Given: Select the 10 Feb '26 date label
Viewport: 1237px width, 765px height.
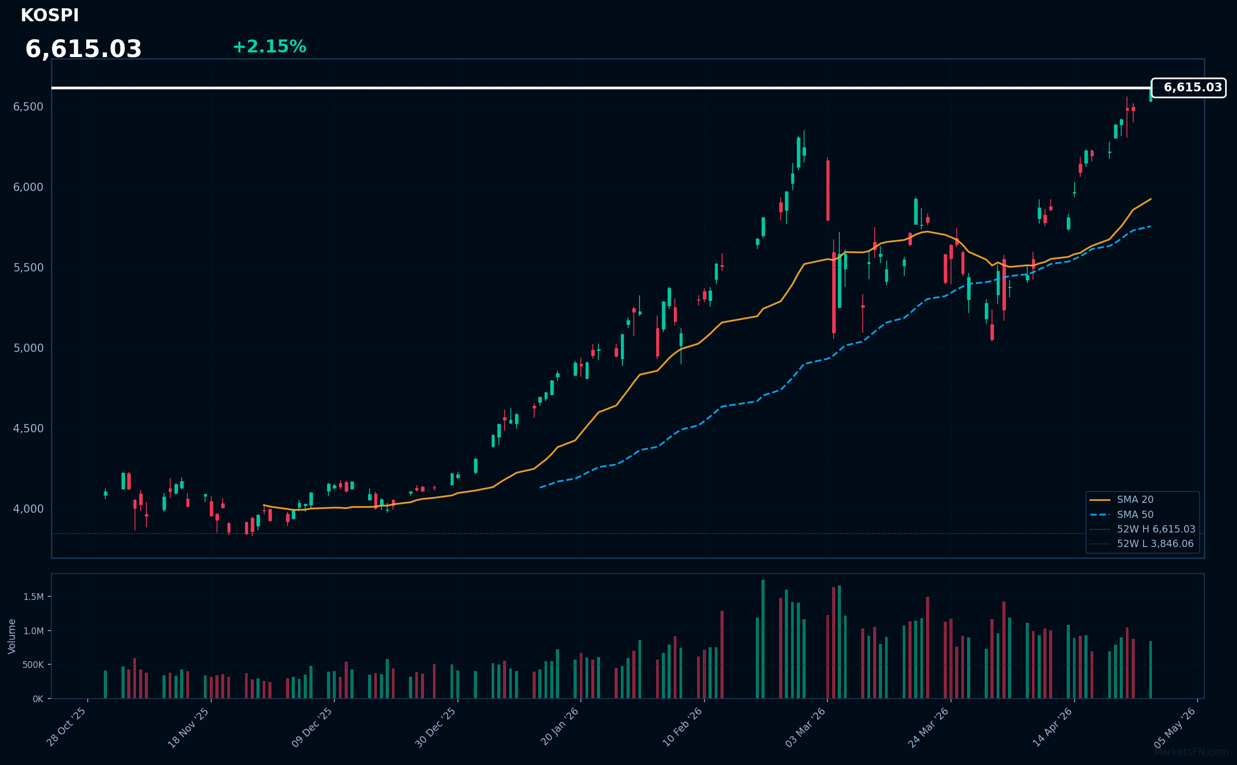Looking at the screenshot, I should coord(682,728).
